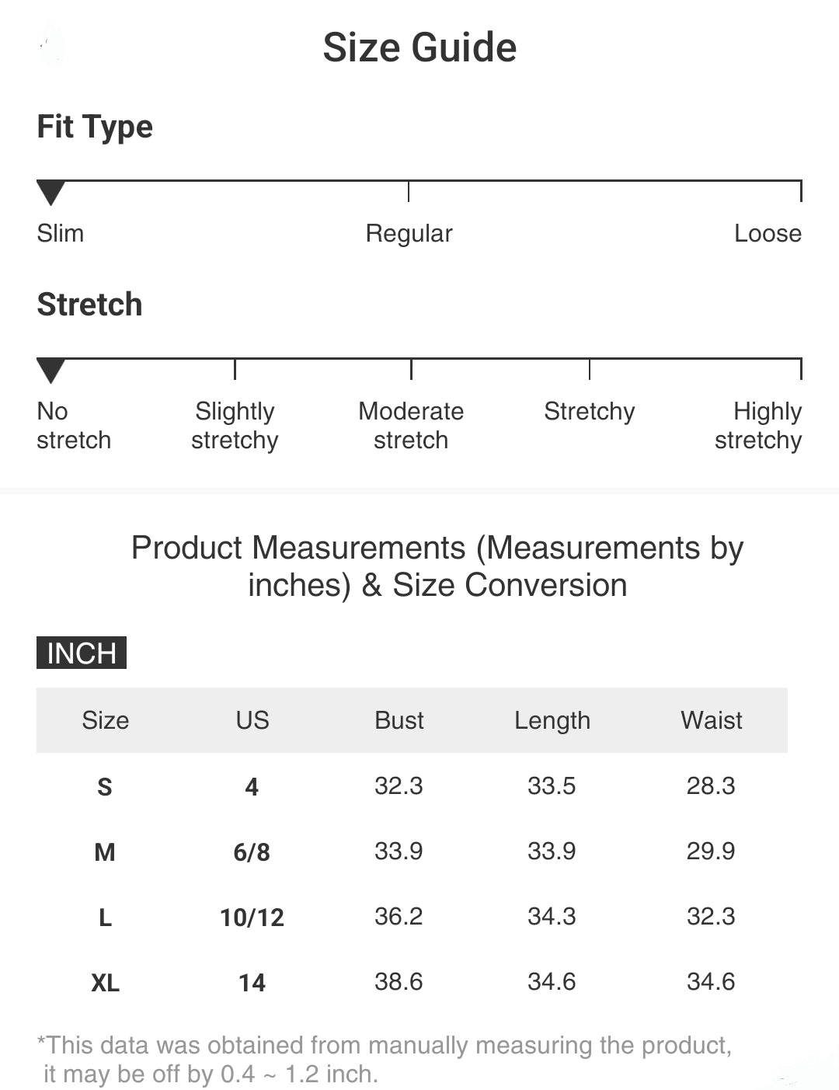
Task: Choose the Slightly stretchy tick mark
Action: pyautogui.click(x=235, y=370)
